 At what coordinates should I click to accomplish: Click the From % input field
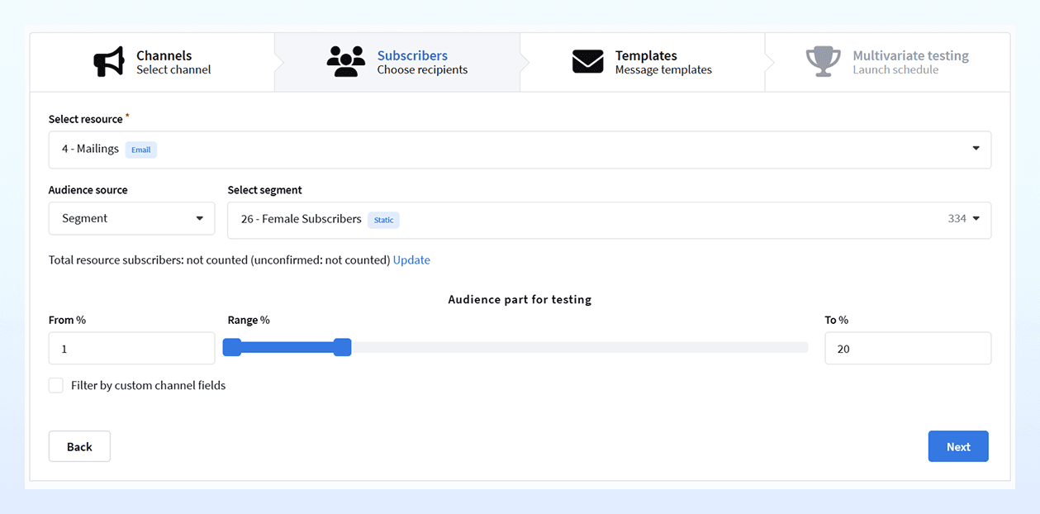(131, 349)
